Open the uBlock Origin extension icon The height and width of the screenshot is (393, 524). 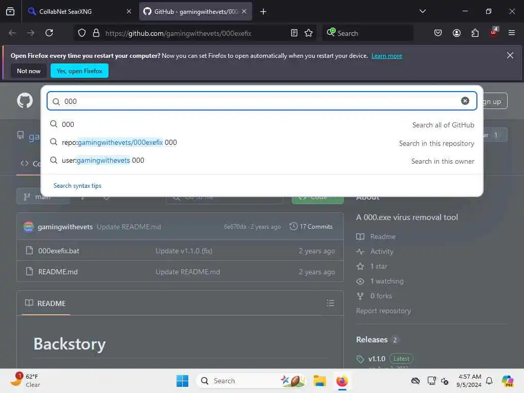point(494,32)
